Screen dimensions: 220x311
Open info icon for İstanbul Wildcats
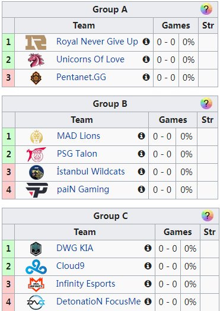pyautogui.click(x=141, y=172)
